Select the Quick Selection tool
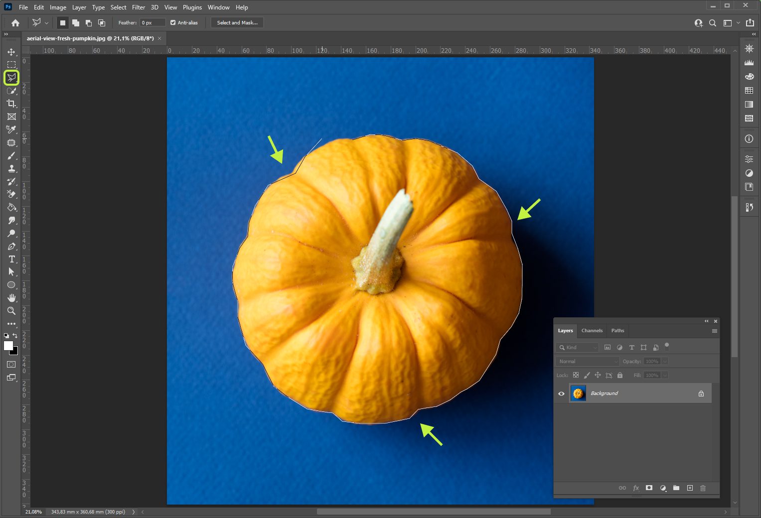 click(11, 91)
